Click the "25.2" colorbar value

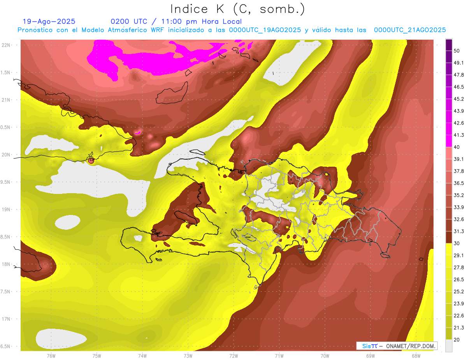coord(459,291)
